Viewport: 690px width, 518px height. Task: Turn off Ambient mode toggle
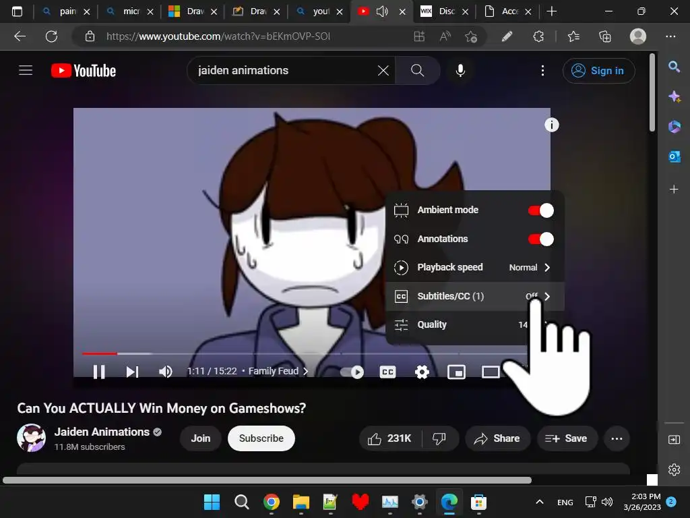click(541, 210)
